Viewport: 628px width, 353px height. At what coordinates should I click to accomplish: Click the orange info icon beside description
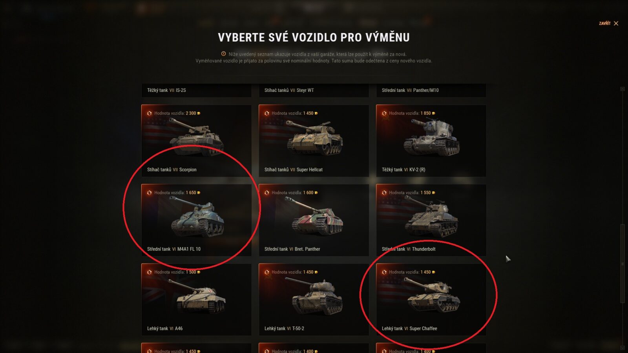[223, 54]
